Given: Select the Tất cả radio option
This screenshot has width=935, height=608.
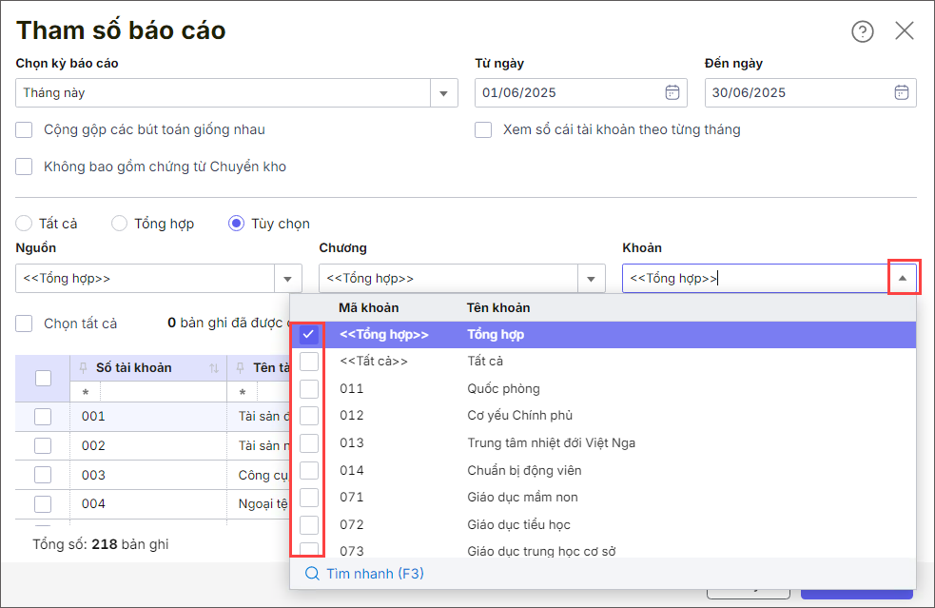Looking at the screenshot, I should [x=24, y=224].
